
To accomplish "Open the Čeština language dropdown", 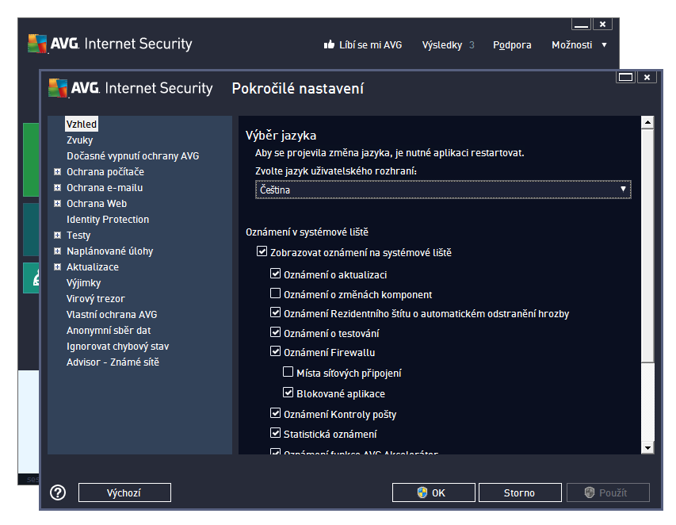I will coord(443,190).
